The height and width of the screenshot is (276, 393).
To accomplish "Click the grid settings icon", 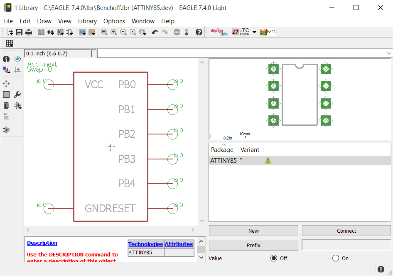I will (x=10, y=43).
